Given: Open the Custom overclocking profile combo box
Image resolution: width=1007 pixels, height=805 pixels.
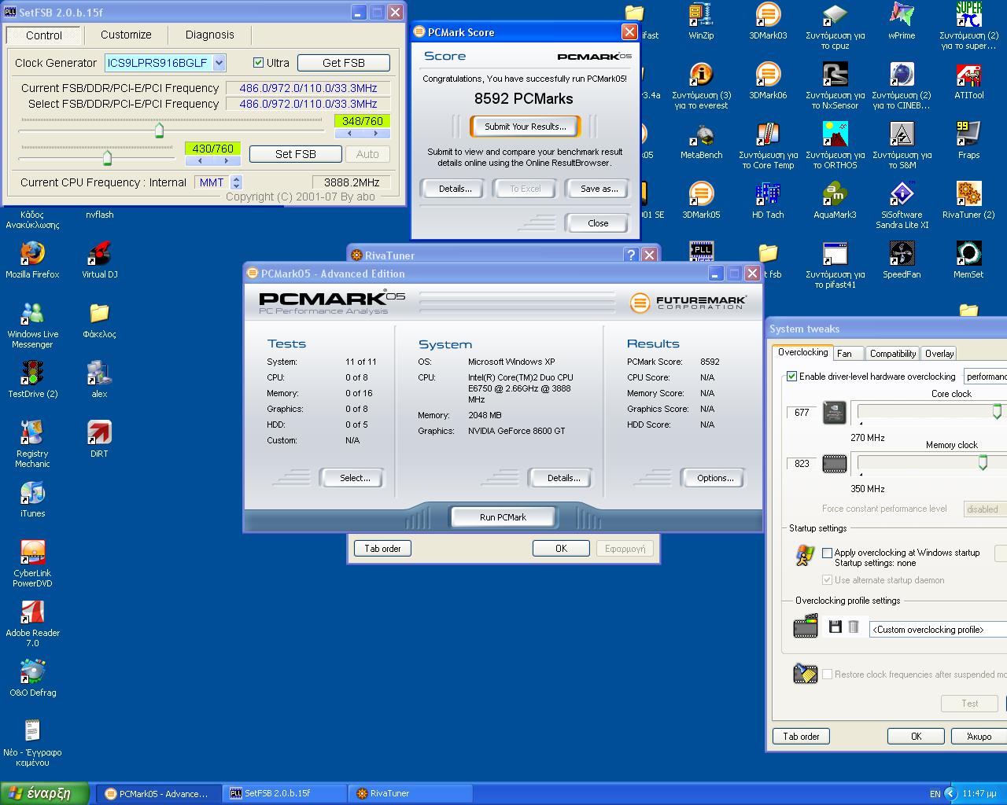Looking at the screenshot, I should (x=938, y=630).
